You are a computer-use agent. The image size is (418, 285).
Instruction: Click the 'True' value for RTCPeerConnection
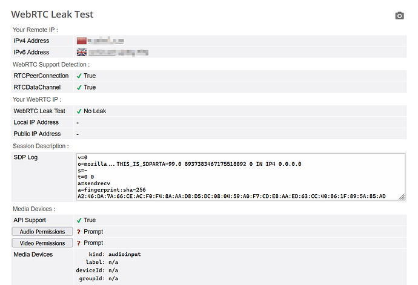(90, 76)
